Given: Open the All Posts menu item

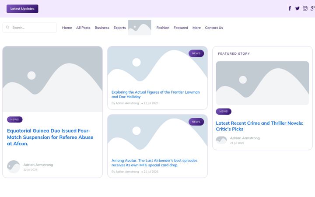Looking at the screenshot, I should pyautogui.click(x=83, y=28).
